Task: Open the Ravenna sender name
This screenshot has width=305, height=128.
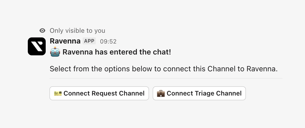Action: pos(65,41)
